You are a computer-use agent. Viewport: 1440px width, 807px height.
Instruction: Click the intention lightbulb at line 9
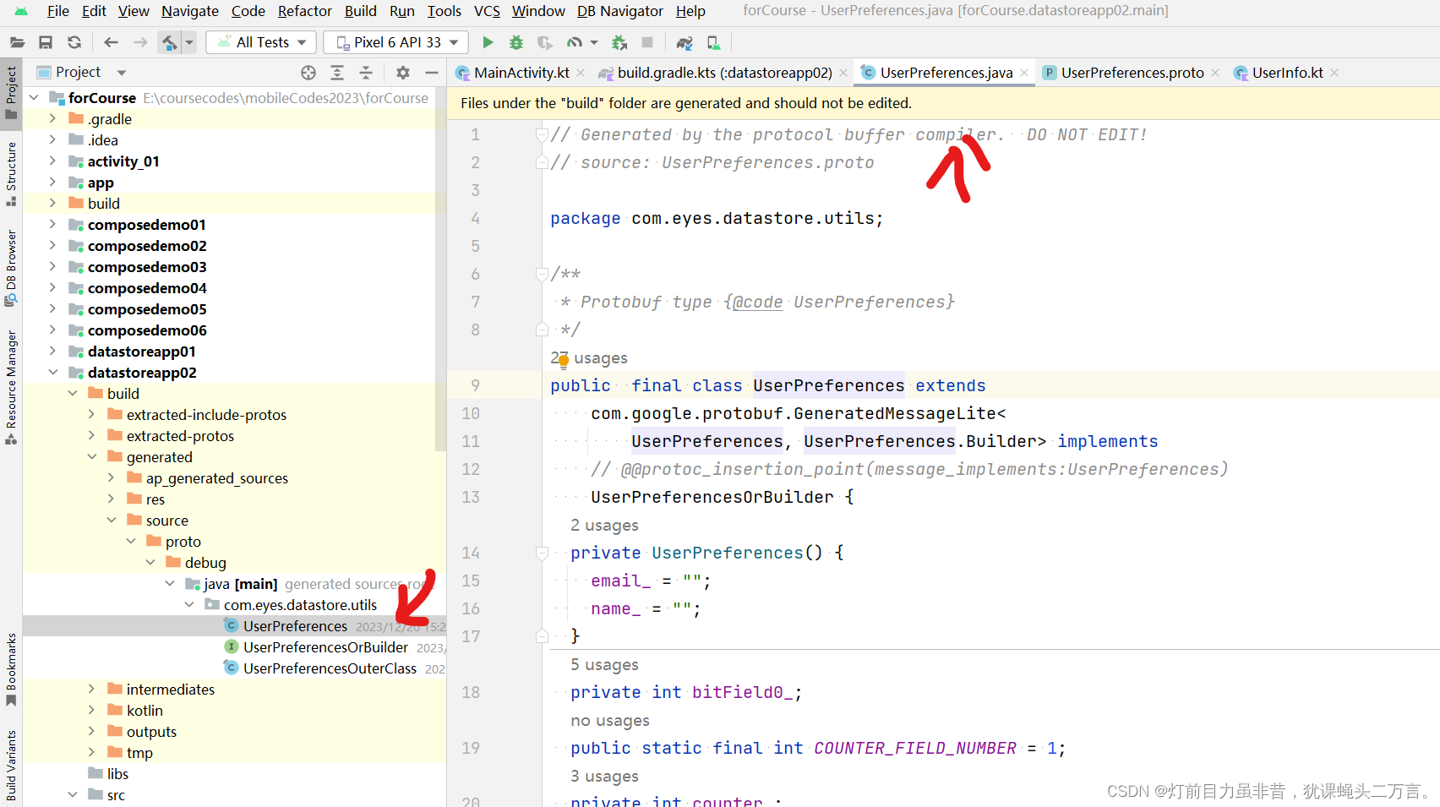click(x=563, y=362)
